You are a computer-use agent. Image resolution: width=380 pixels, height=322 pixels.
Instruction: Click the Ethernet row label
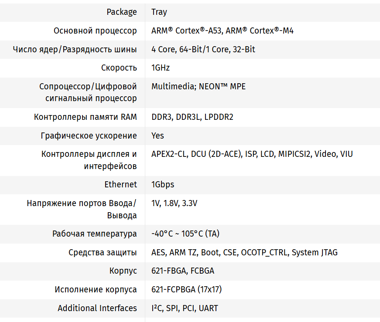point(120,185)
